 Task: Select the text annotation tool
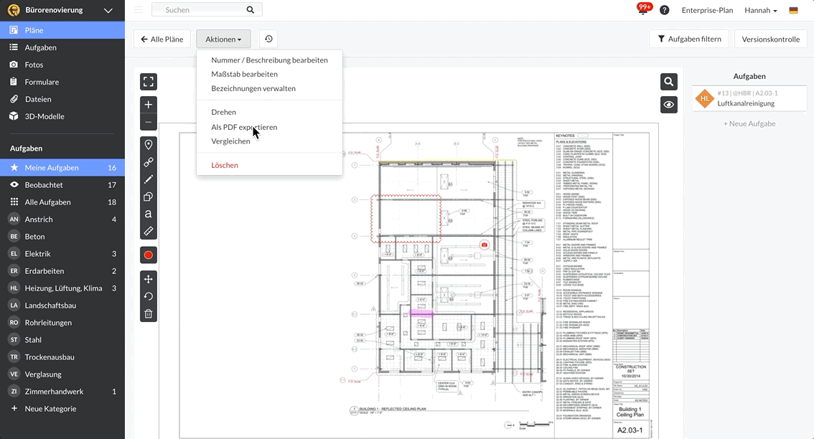click(149, 214)
